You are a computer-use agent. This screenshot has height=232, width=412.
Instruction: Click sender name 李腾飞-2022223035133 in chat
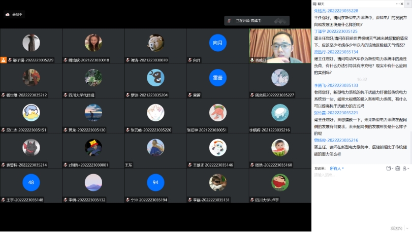pyautogui.click(x=336, y=85)
